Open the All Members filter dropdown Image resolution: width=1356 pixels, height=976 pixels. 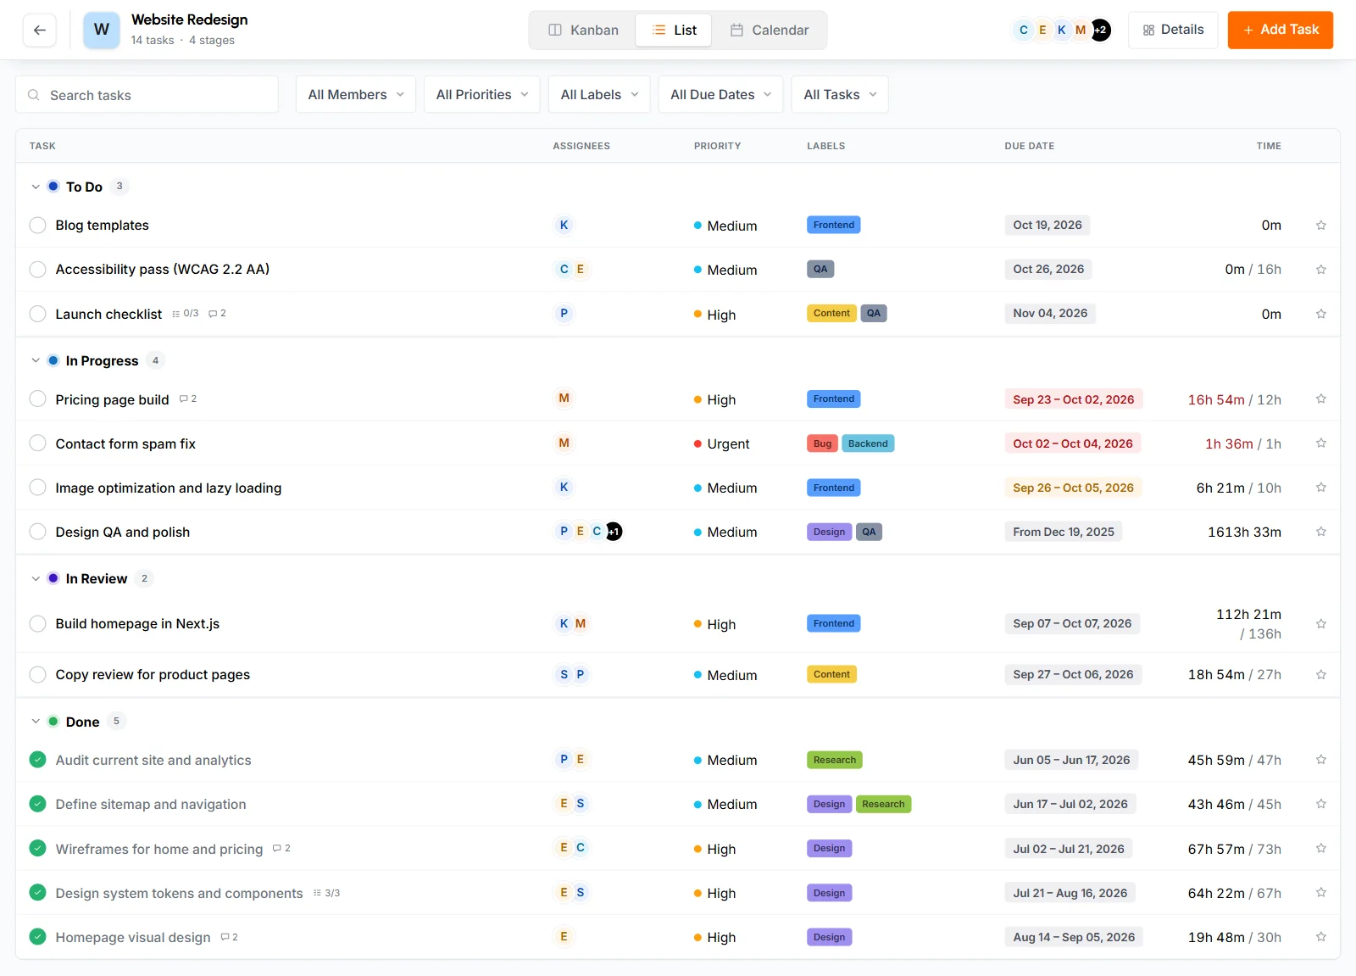(356, 94)
